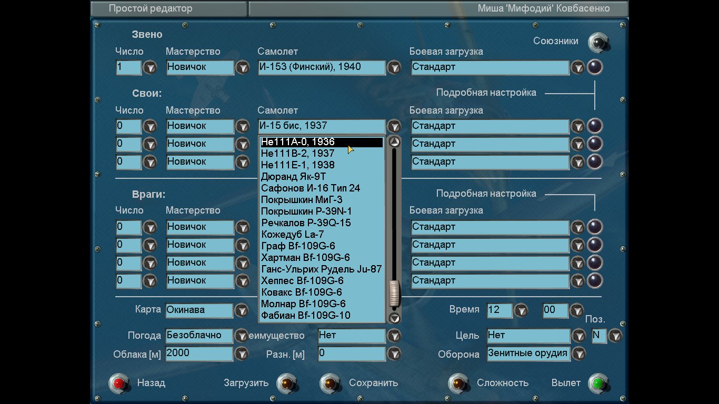Open the Облака [м] dropdown arrow
Viewport: 719px width, 404px height.
click(x=241, y=354)
